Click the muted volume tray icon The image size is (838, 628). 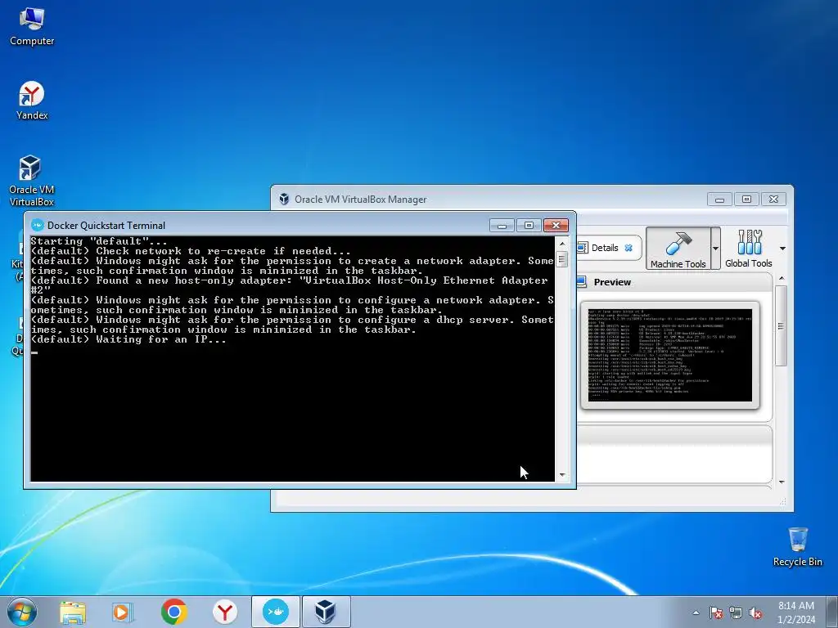tap(755, 612)
